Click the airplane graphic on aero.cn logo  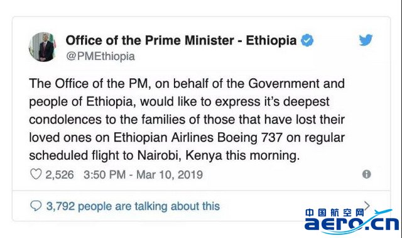pyautogui.click(x=384, y=212)
